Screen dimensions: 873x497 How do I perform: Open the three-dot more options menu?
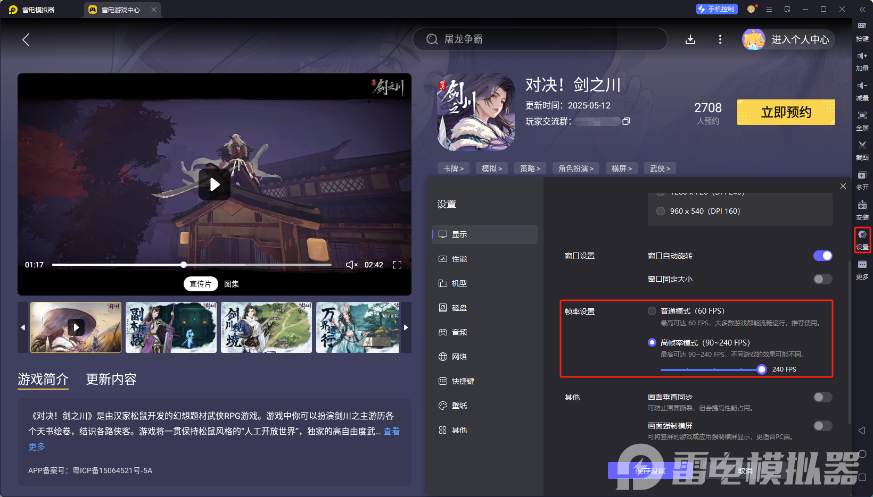tap(720, 39)
